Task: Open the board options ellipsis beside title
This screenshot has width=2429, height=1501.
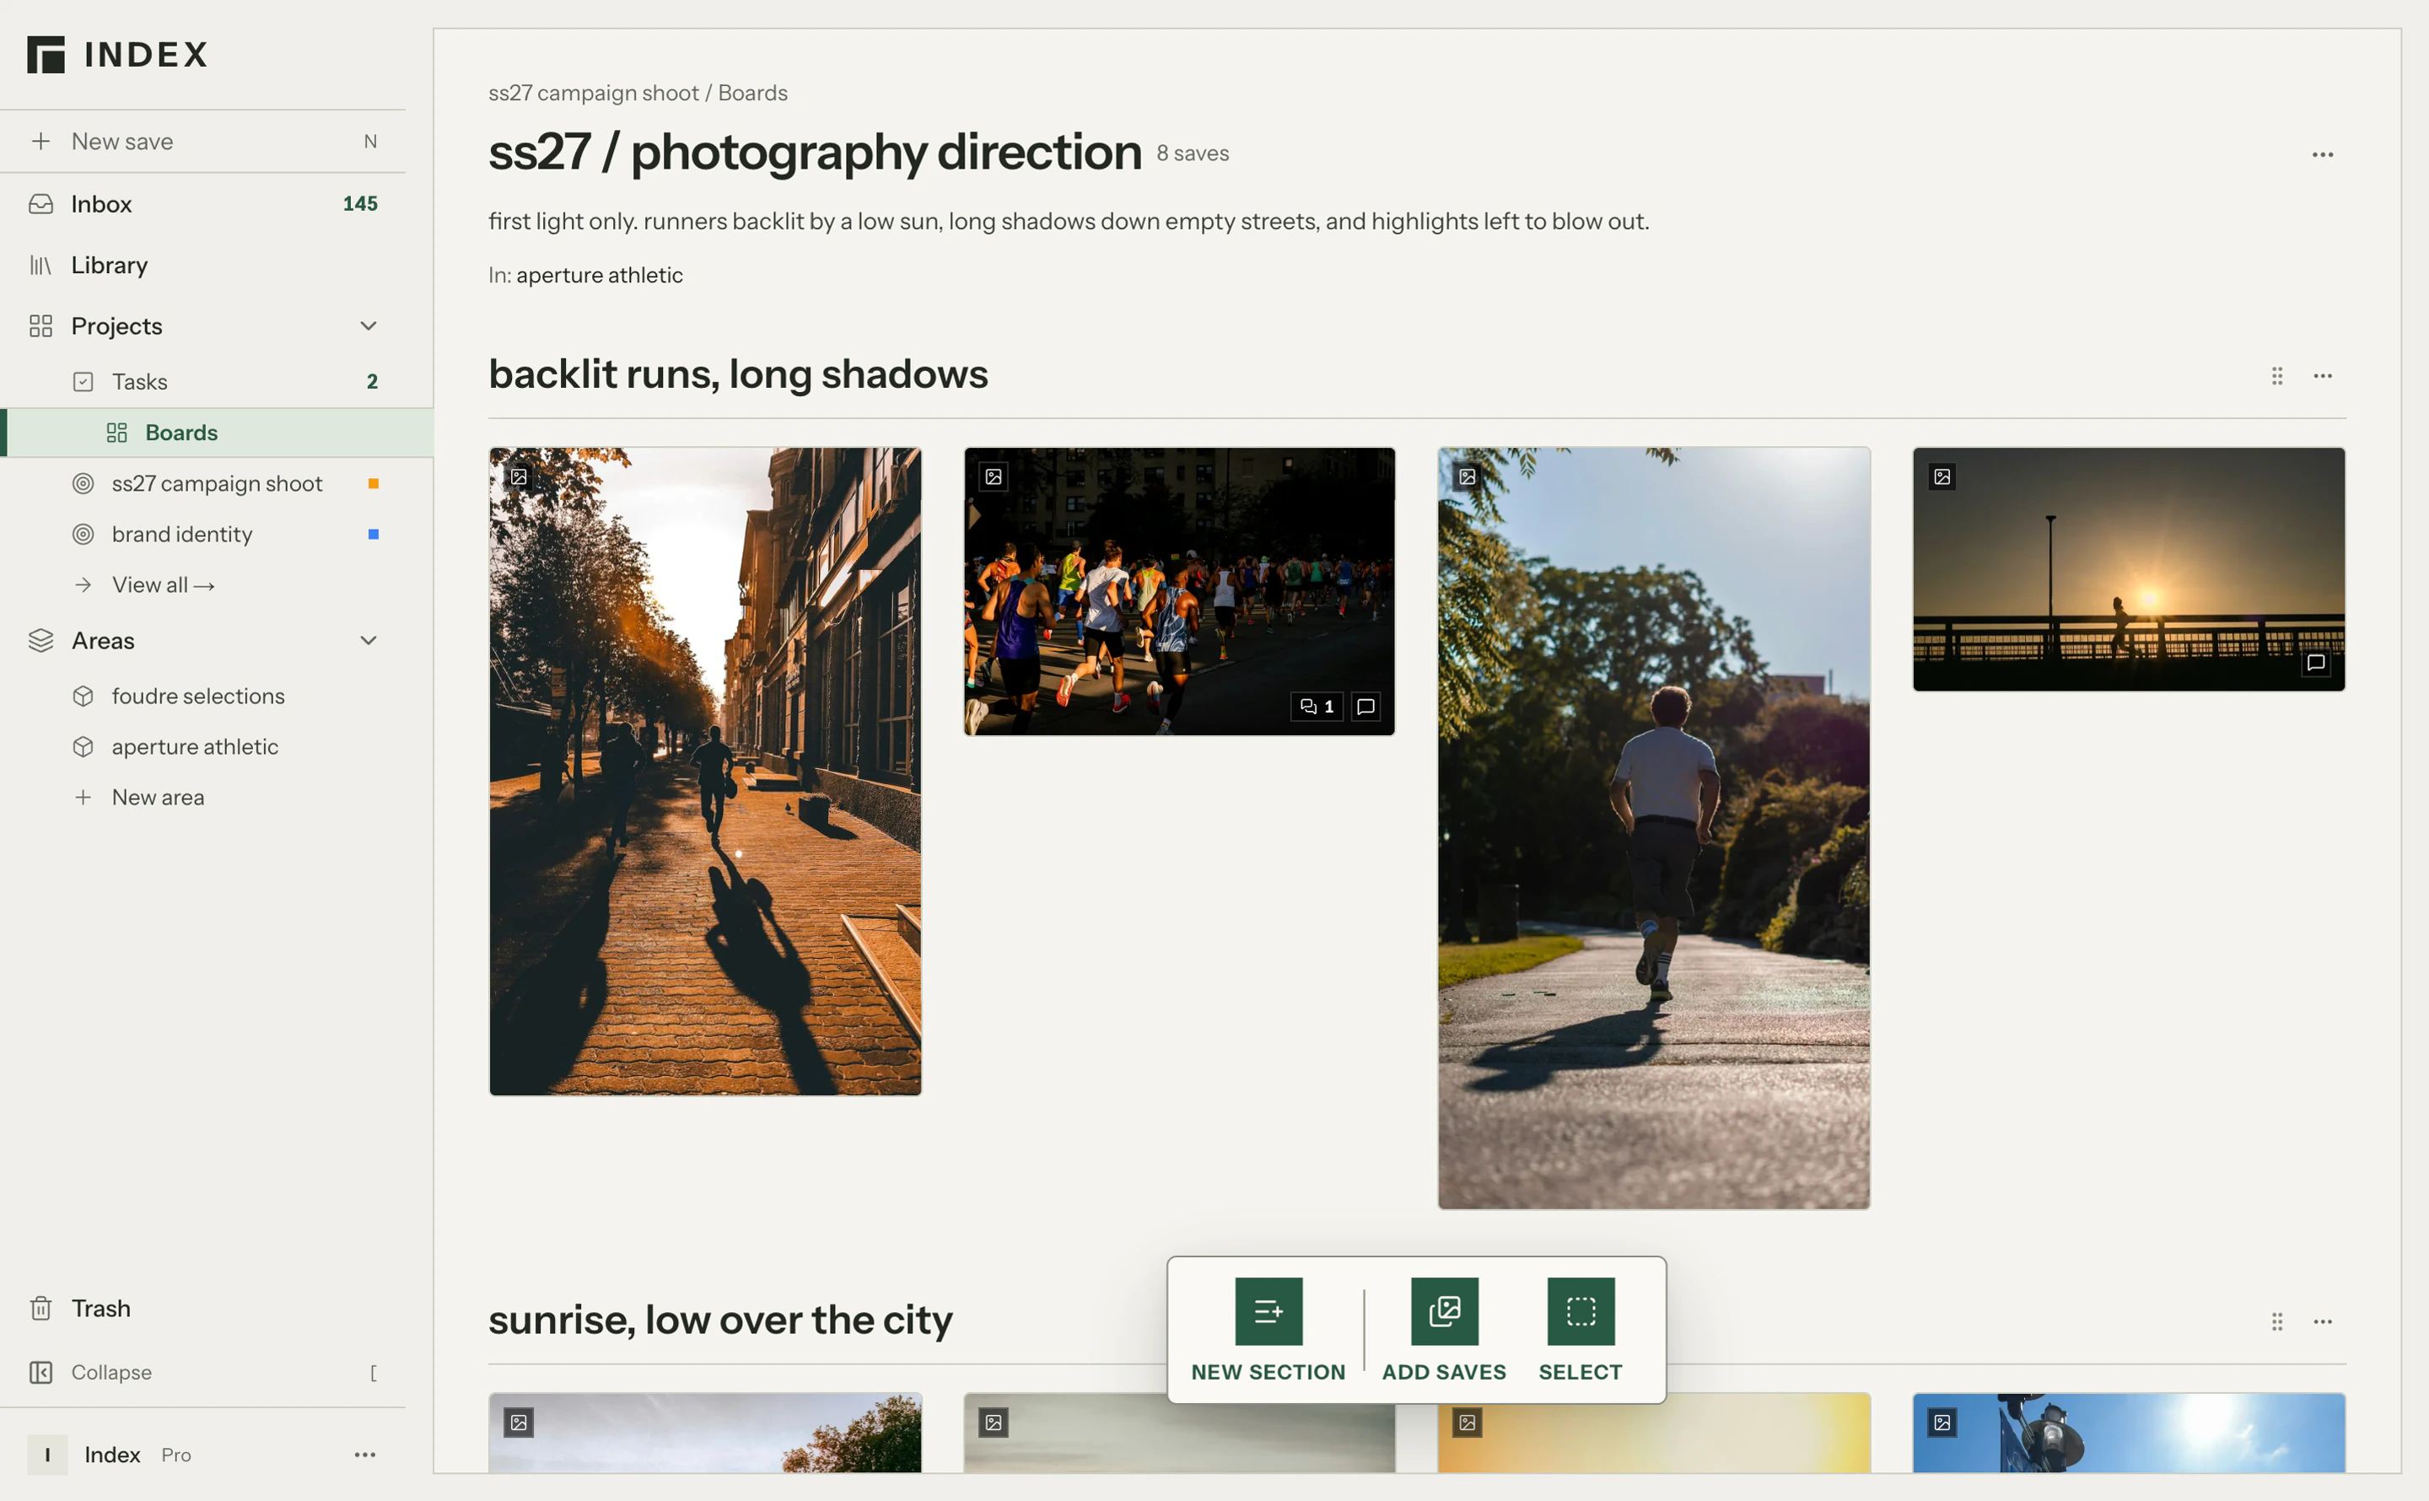Action: coord(2323,155)
